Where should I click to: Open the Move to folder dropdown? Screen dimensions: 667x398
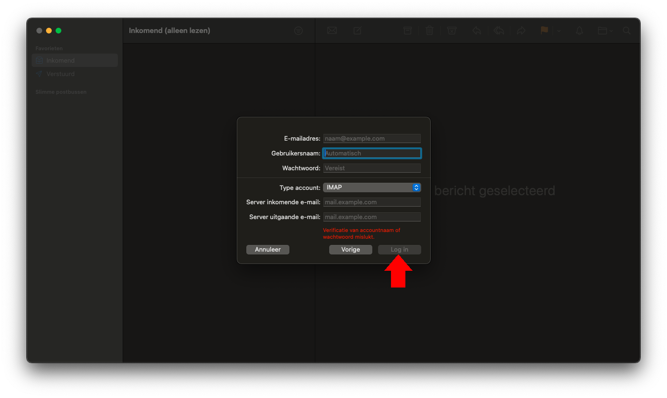coord(603,30)
